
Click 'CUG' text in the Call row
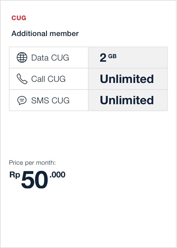pyautogui.click(x=57, y=79)
